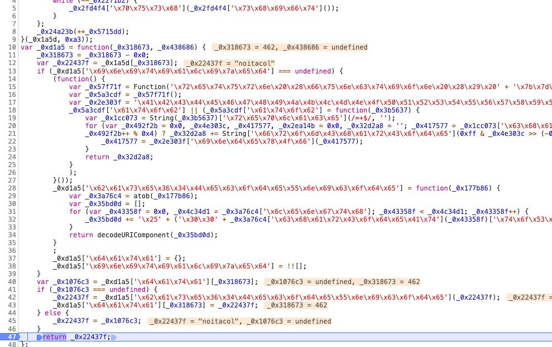Click '_0x1cc073' declaration on line 19
552x347 pixels.
click(119, 118)
